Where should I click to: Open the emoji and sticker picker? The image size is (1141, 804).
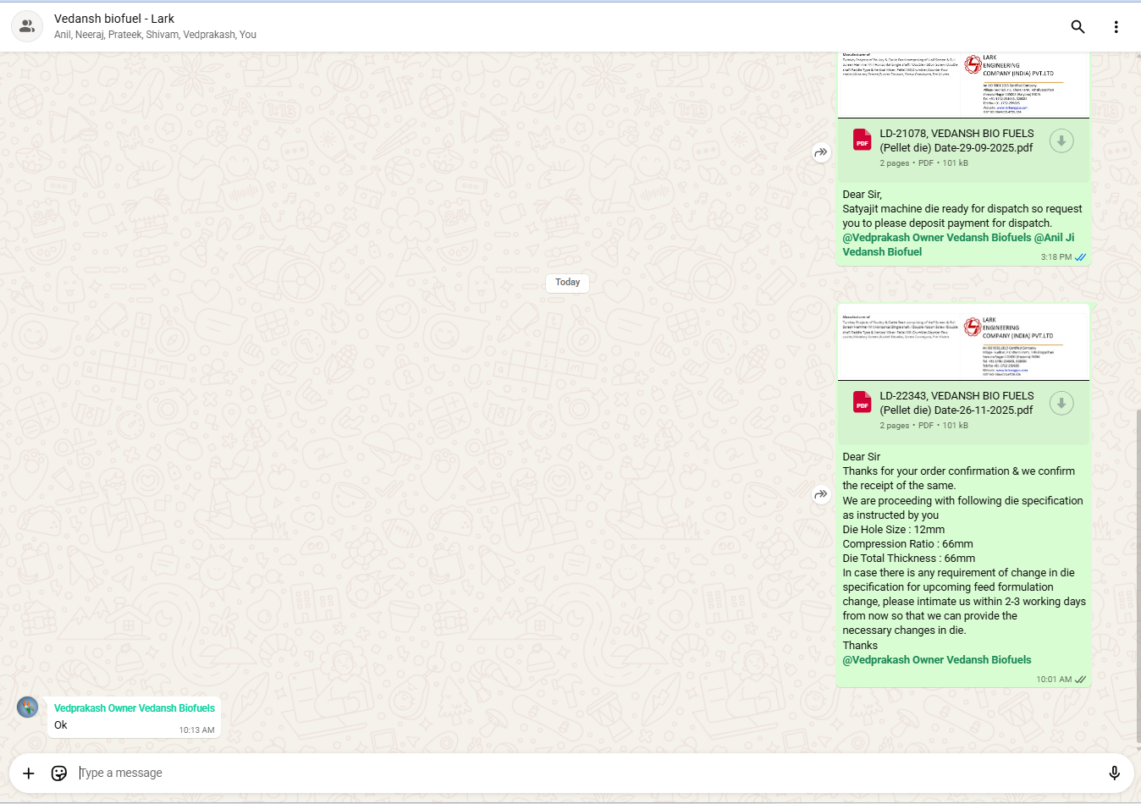pos(59,773)
